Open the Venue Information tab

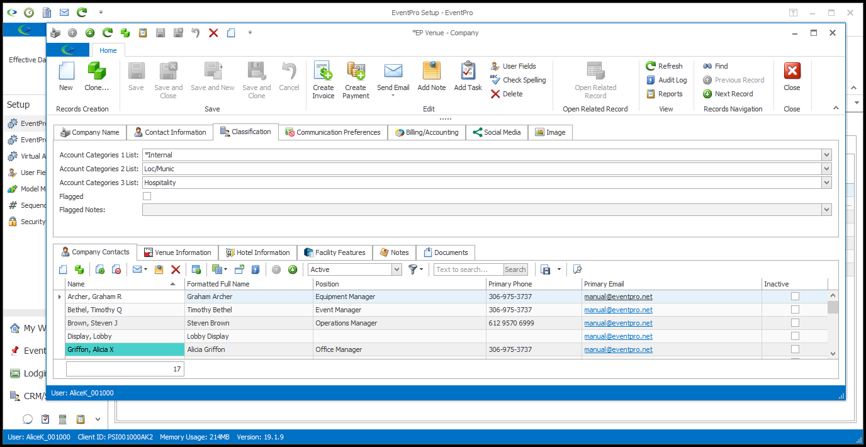tap(178, 252)
